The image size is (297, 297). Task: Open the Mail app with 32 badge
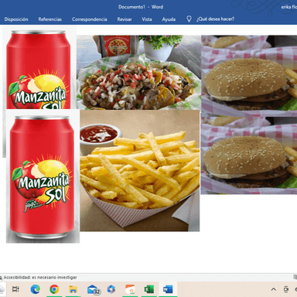[93, 289]
